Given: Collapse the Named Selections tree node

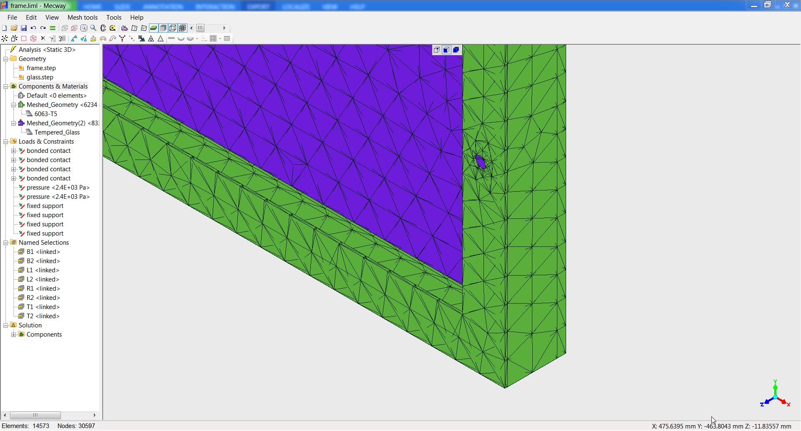Looking at the screenshot, I should tap(6, 243).
